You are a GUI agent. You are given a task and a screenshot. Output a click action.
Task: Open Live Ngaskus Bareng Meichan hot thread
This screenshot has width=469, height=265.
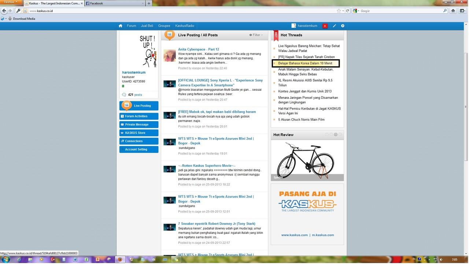(x=309, y=48)
